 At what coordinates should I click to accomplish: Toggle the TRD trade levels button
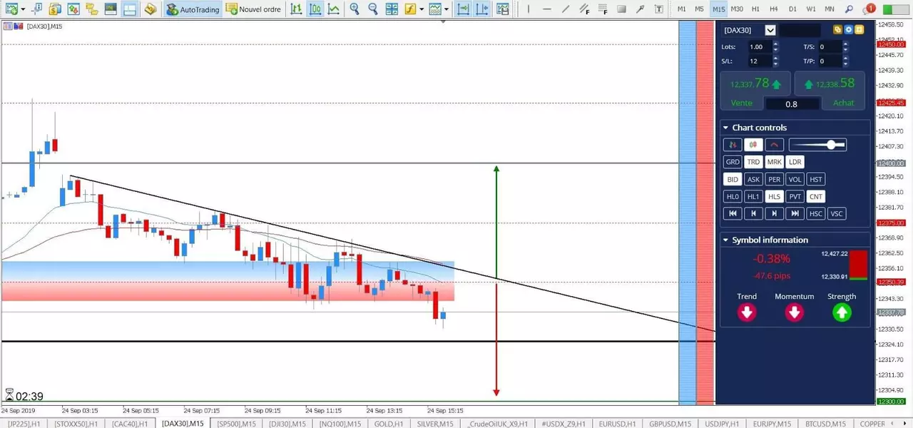click(x=753, y=162)
